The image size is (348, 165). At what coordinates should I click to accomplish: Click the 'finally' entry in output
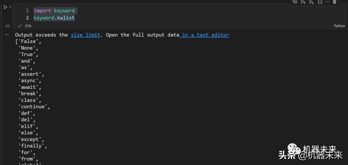(x=33, y=146)
